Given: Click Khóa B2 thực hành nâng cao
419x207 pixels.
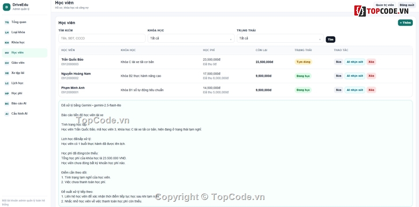Looking at the screenshot, I should click(141, 76).
